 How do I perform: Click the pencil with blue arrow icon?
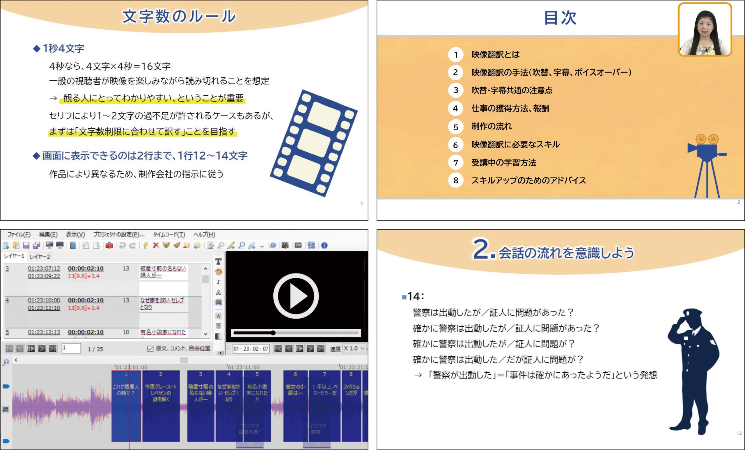[231, 246]
